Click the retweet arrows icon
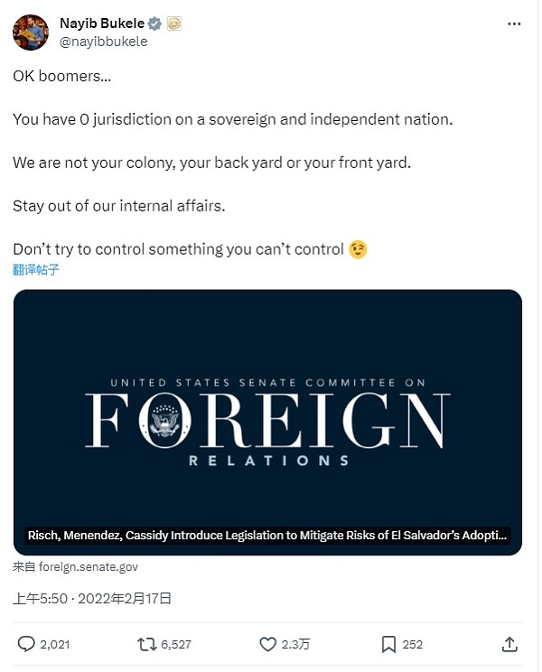 click(145, 644)
